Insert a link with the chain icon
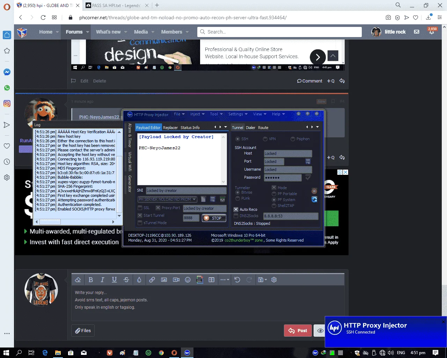The height and width of the screenshot is (358, 447). [152, 280]
